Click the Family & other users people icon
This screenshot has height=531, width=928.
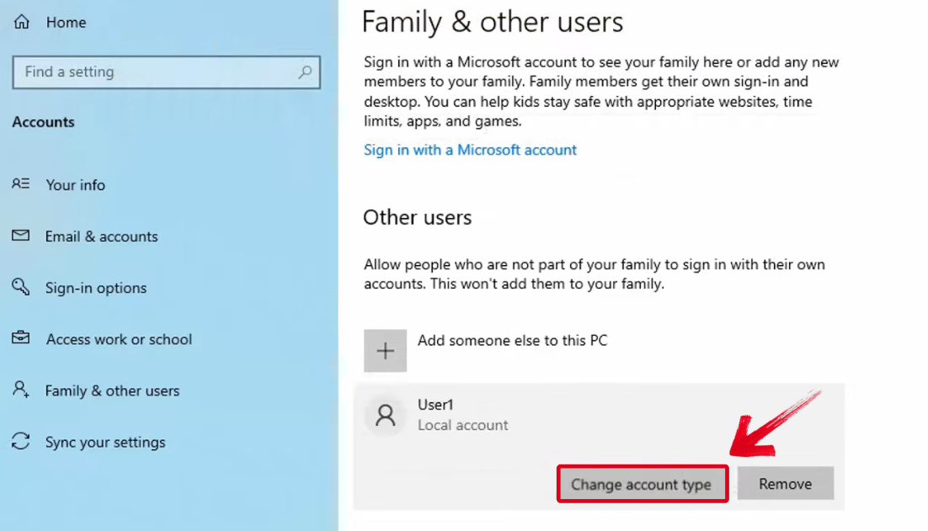[19, 390]
